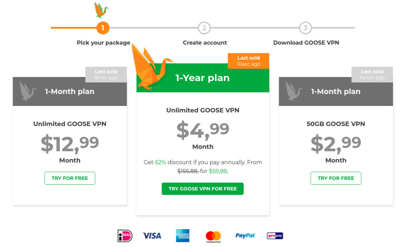Image resolution: width=403 pixels, height=247 pixels.
Task: Click the grey goose icon on Unlimited 1-Month plan
Action: point(28,91)
